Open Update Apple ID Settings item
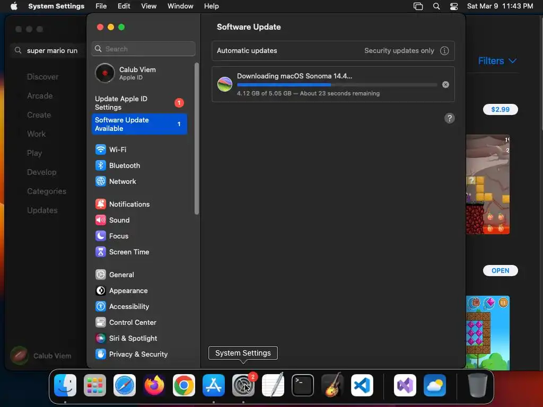Viewport: 543px width, 407px height. click(139, 103)
